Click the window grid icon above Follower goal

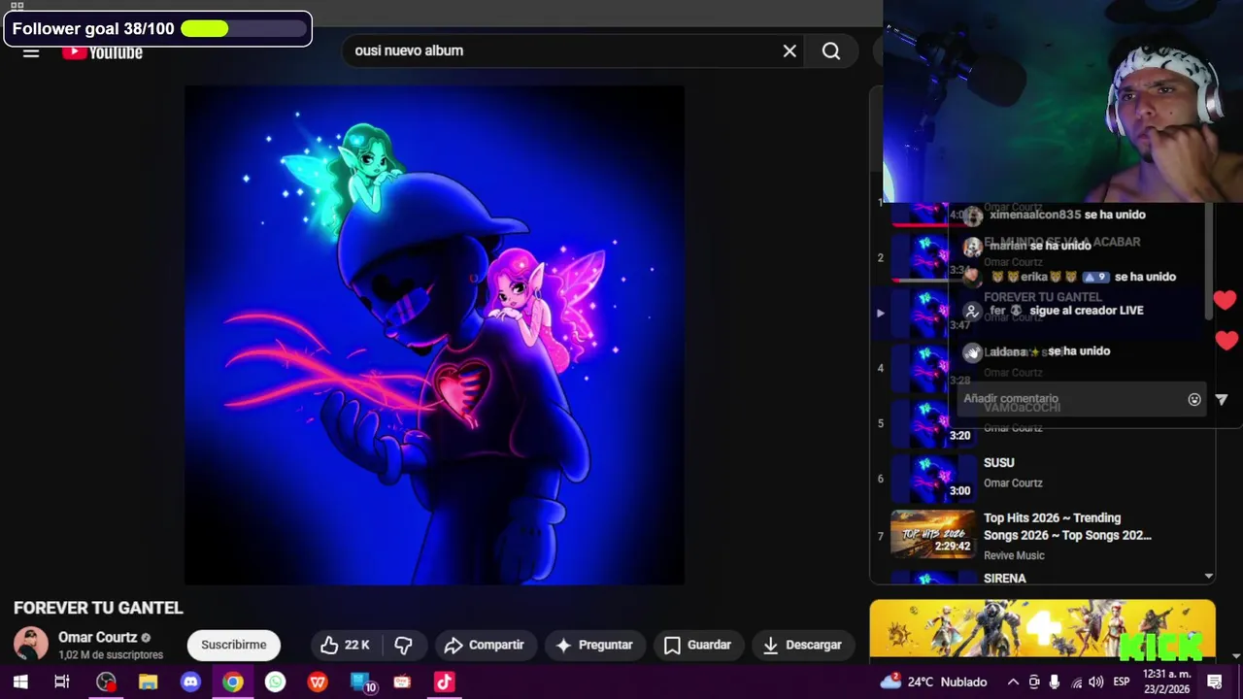point(17,5)
